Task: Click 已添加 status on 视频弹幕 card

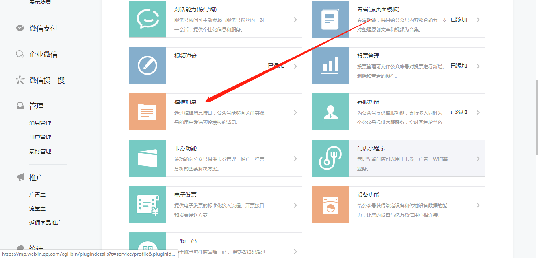Action: tap(276, 66)
